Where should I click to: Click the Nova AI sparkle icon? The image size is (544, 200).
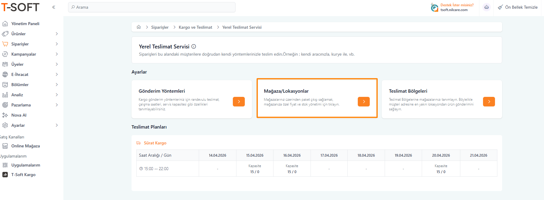(5, 115)
